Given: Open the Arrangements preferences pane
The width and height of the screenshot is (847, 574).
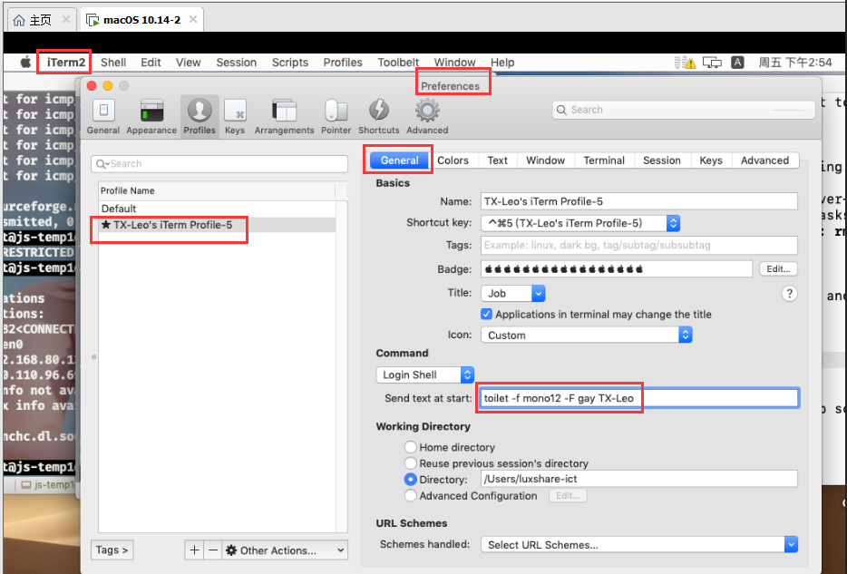Looking at the screenshot, I should 284,116.
